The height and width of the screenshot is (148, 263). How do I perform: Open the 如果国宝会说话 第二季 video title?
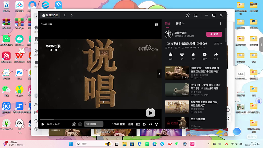coord(206,87)
